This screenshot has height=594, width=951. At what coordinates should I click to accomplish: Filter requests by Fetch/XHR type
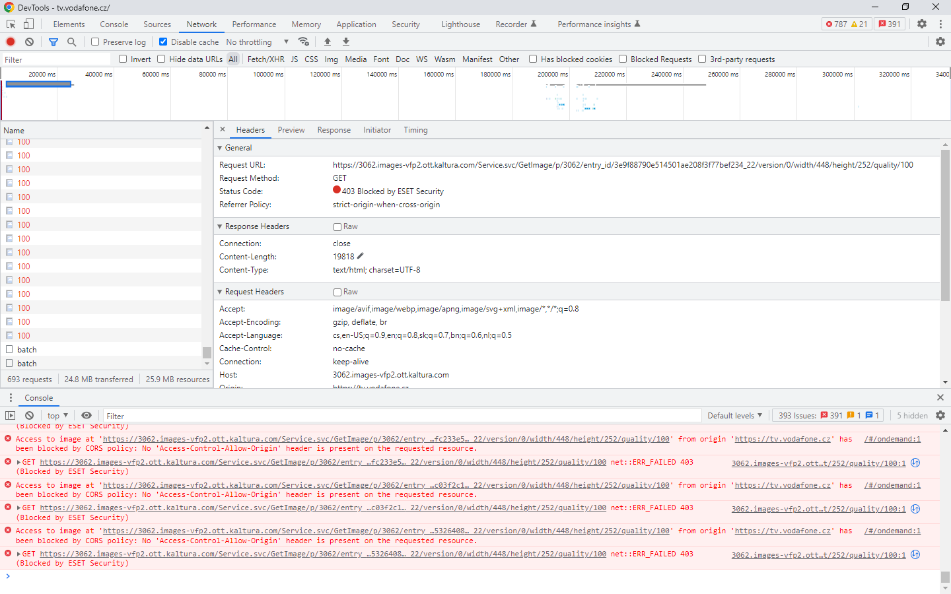tap(266, 59)
